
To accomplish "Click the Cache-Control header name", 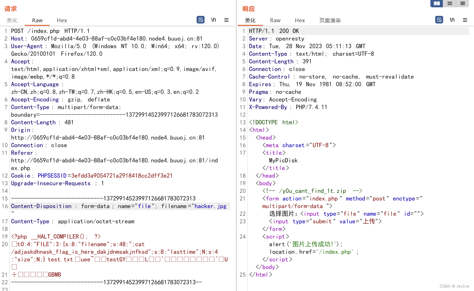I will [269, 76].
